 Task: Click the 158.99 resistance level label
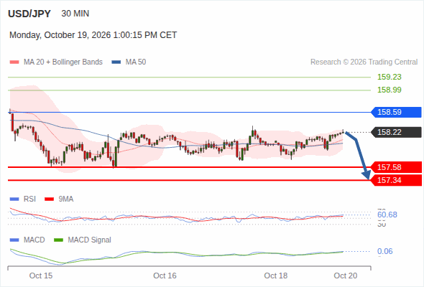[x=389, y=90]
